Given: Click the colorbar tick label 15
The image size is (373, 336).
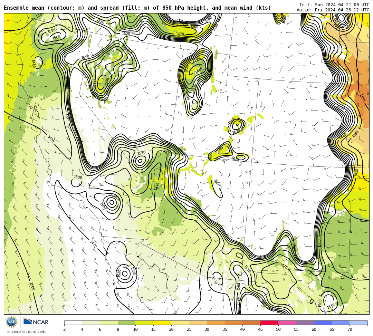Looking at the screenshot, I should [153, 329].
